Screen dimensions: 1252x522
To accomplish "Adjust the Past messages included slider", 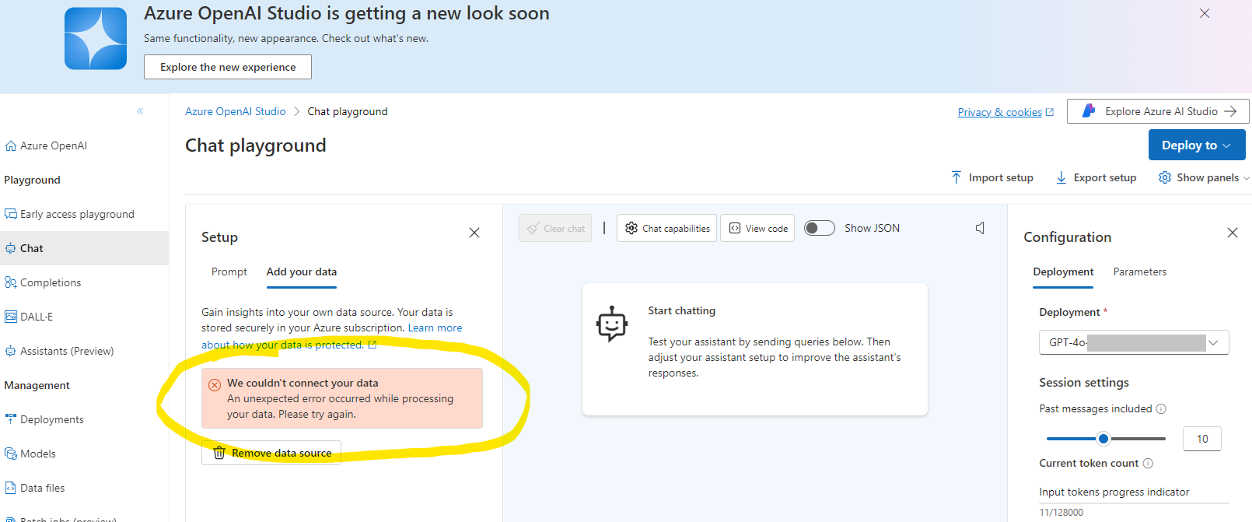I will 1103,439.
